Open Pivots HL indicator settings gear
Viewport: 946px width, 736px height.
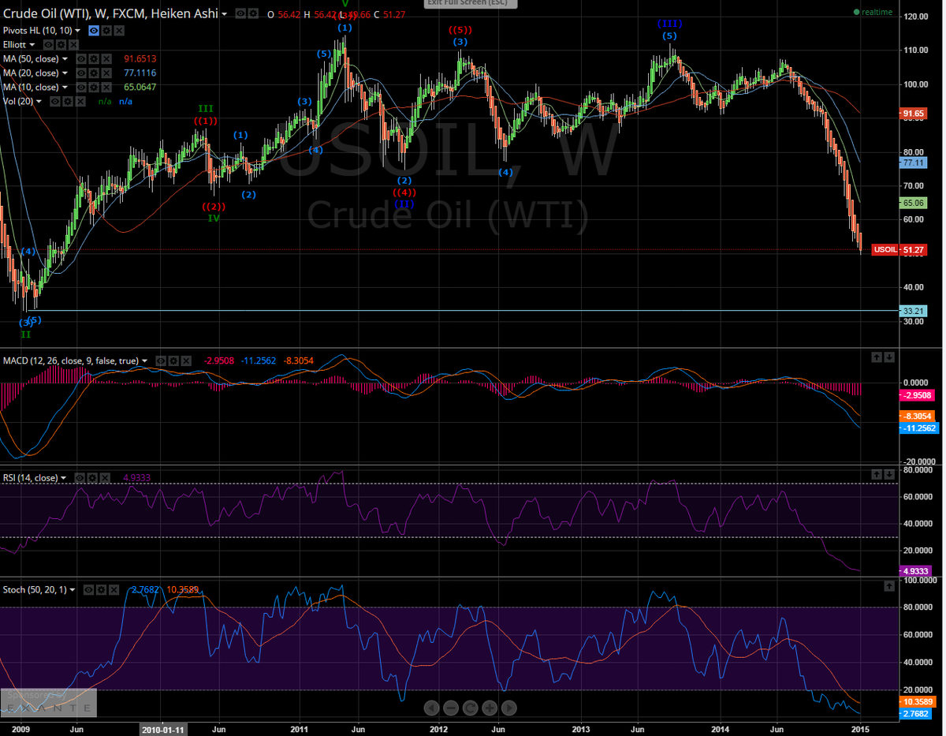[106, 31]
